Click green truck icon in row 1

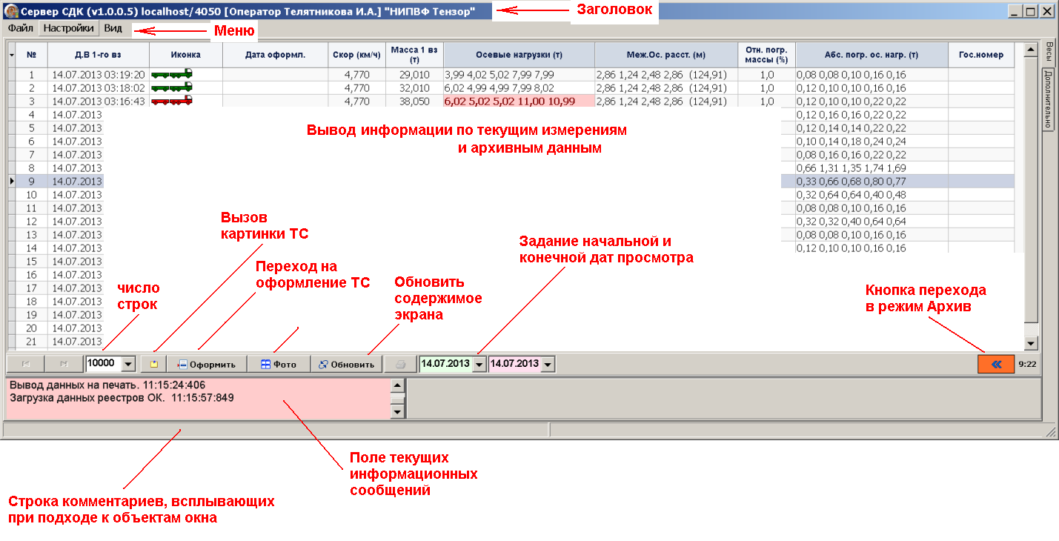click(172, 75)
